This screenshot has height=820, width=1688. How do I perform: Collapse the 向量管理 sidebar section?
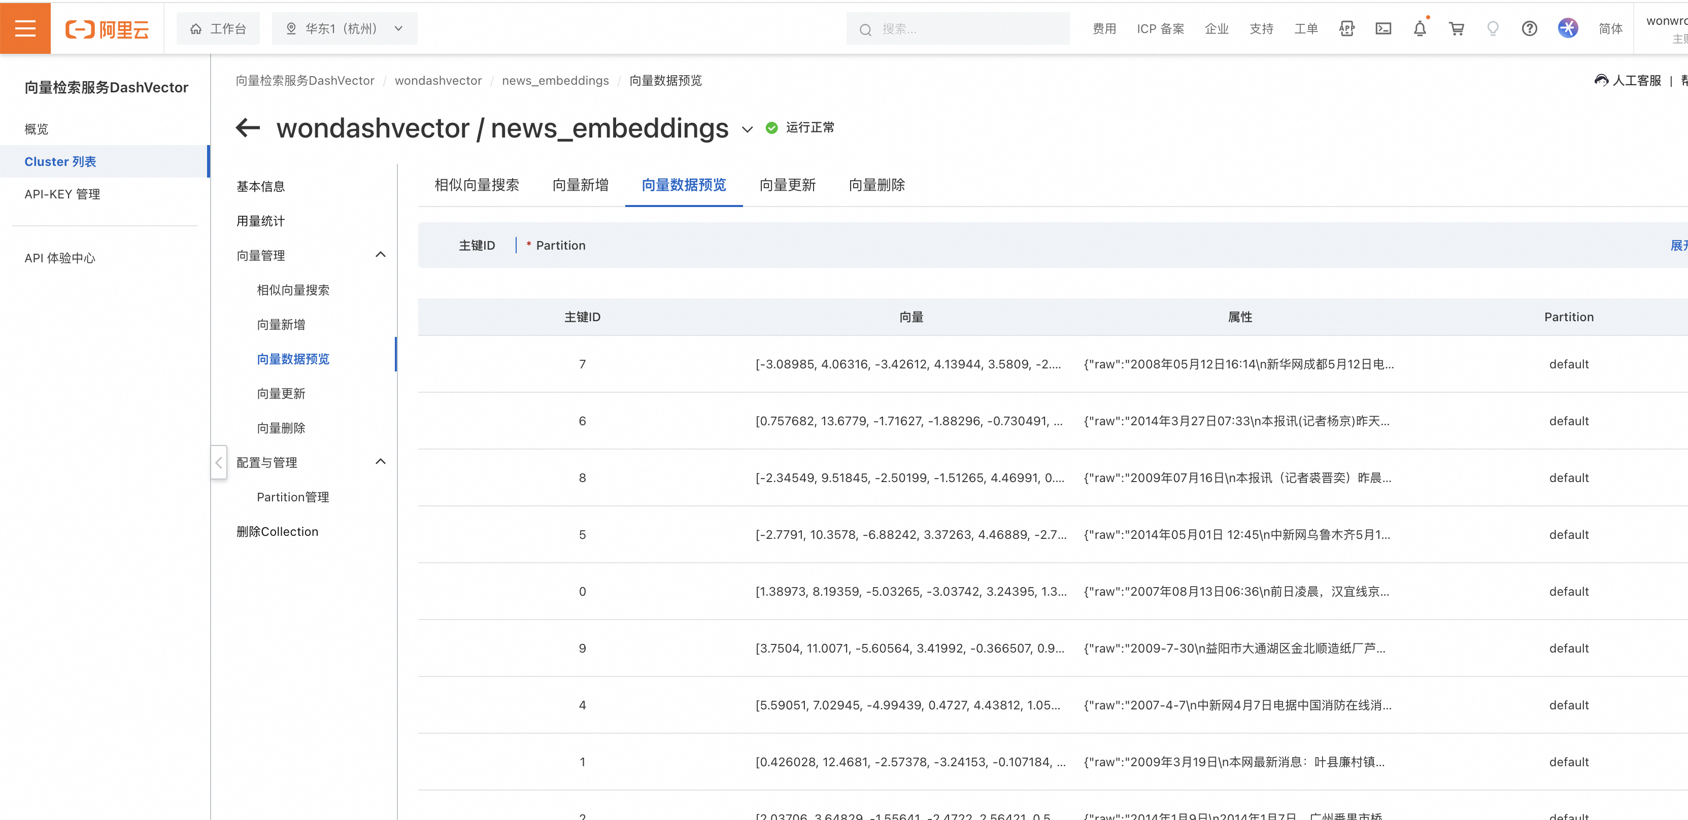pyautogui.click(x=381, y=255)
